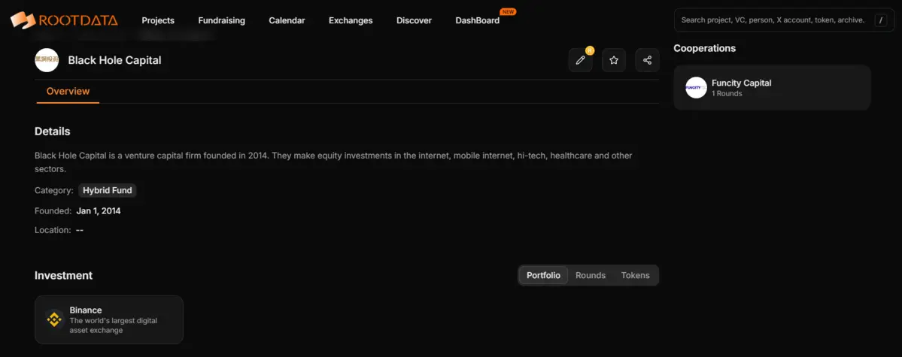Switch to the Tokens view
This screenshot has height=357, width=902.
tap(635, 275)
